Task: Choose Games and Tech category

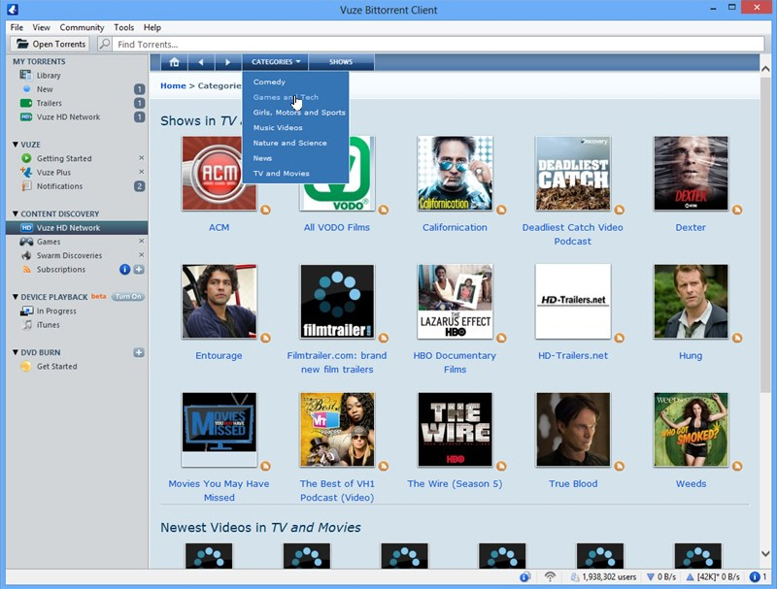Action: coord(286,97)
